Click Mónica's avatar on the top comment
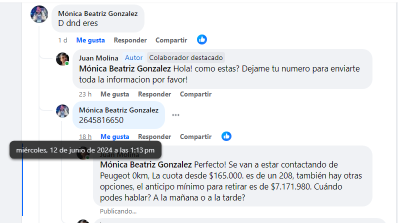This screenshot has width=398, height=223. coord(39,14)
